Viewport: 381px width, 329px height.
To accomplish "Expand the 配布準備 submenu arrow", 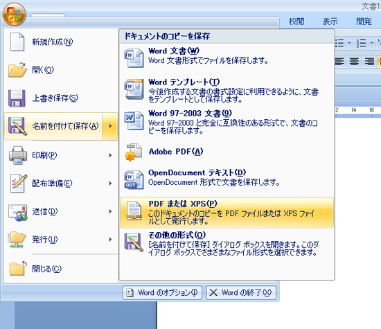I will [x=110, y=184].
